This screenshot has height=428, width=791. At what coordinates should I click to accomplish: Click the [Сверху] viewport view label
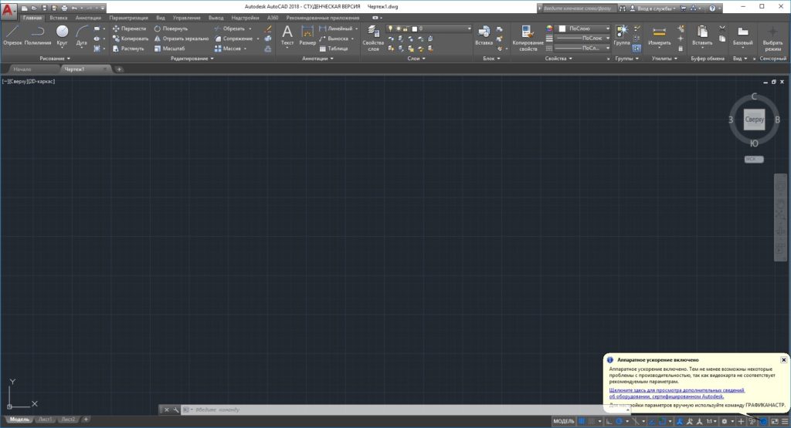point(19,81)
